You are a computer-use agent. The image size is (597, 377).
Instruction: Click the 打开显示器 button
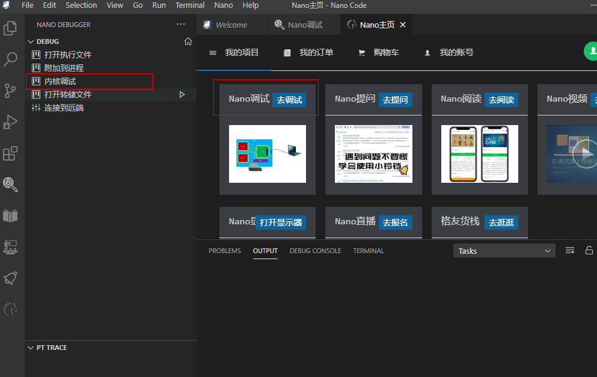[281, 222]
